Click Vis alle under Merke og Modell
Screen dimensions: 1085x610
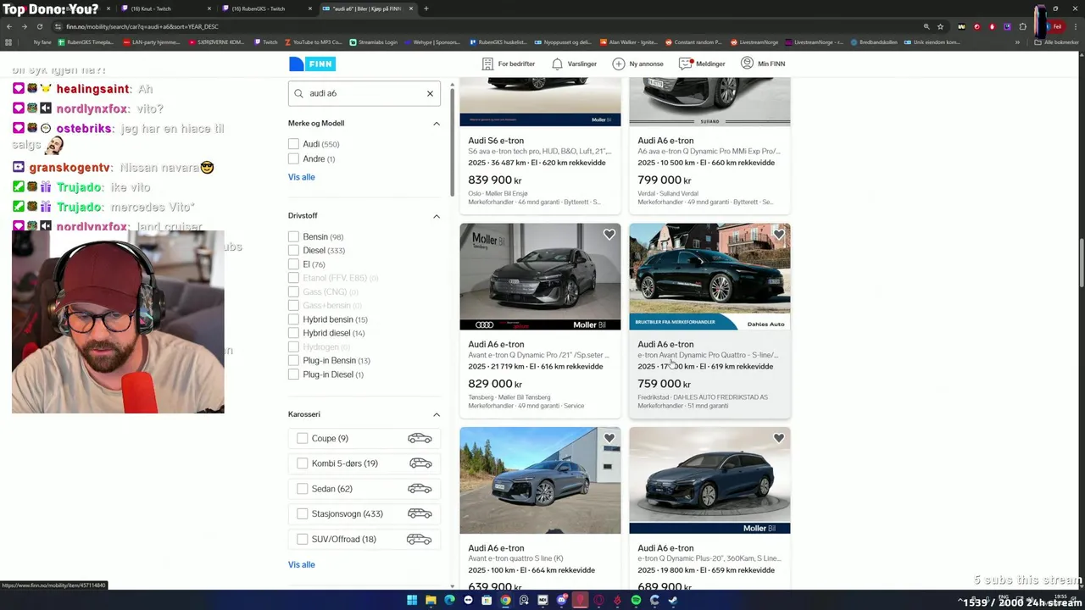point(301,177)
